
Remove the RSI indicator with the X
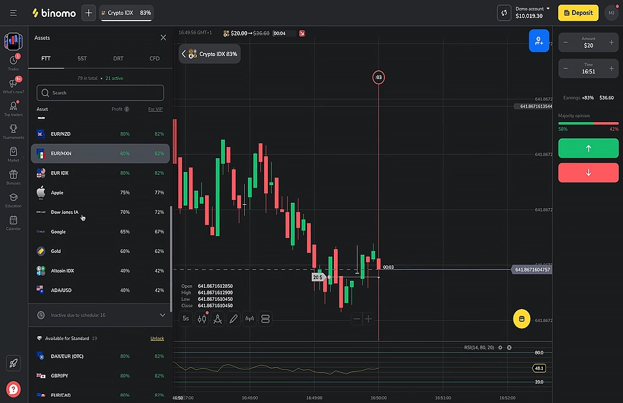pyautogui.click(x=510, y=348)
